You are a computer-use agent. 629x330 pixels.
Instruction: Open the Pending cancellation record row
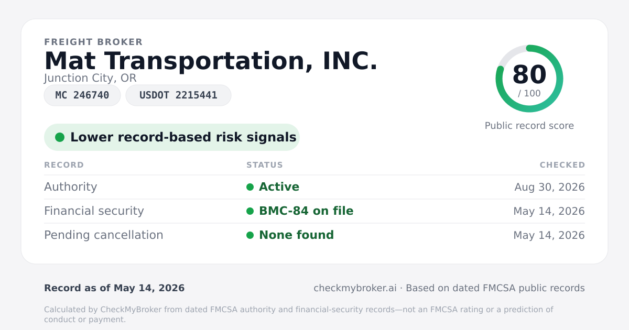pyautogui.click(x=314, y=235)
